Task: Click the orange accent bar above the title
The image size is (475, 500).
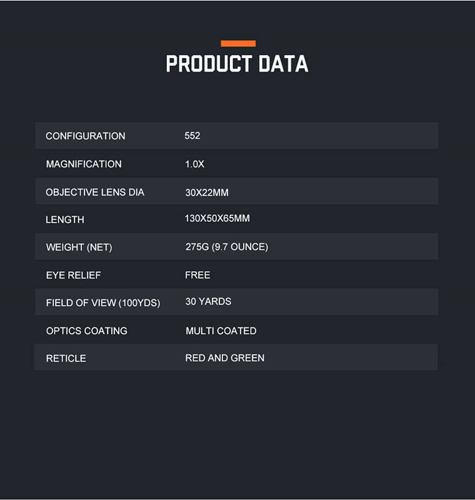Action: (238, 43)
